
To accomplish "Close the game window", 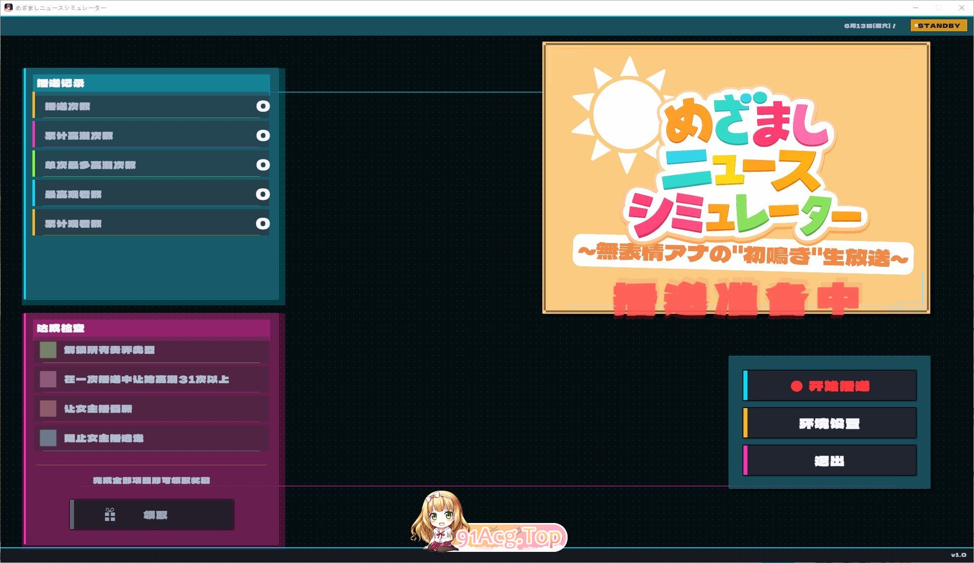I will click(961, 8).
